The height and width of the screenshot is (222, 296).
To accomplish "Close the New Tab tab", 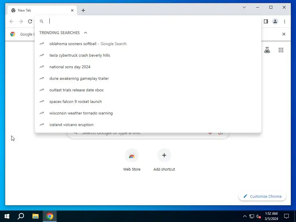I will tap(72, 10).
